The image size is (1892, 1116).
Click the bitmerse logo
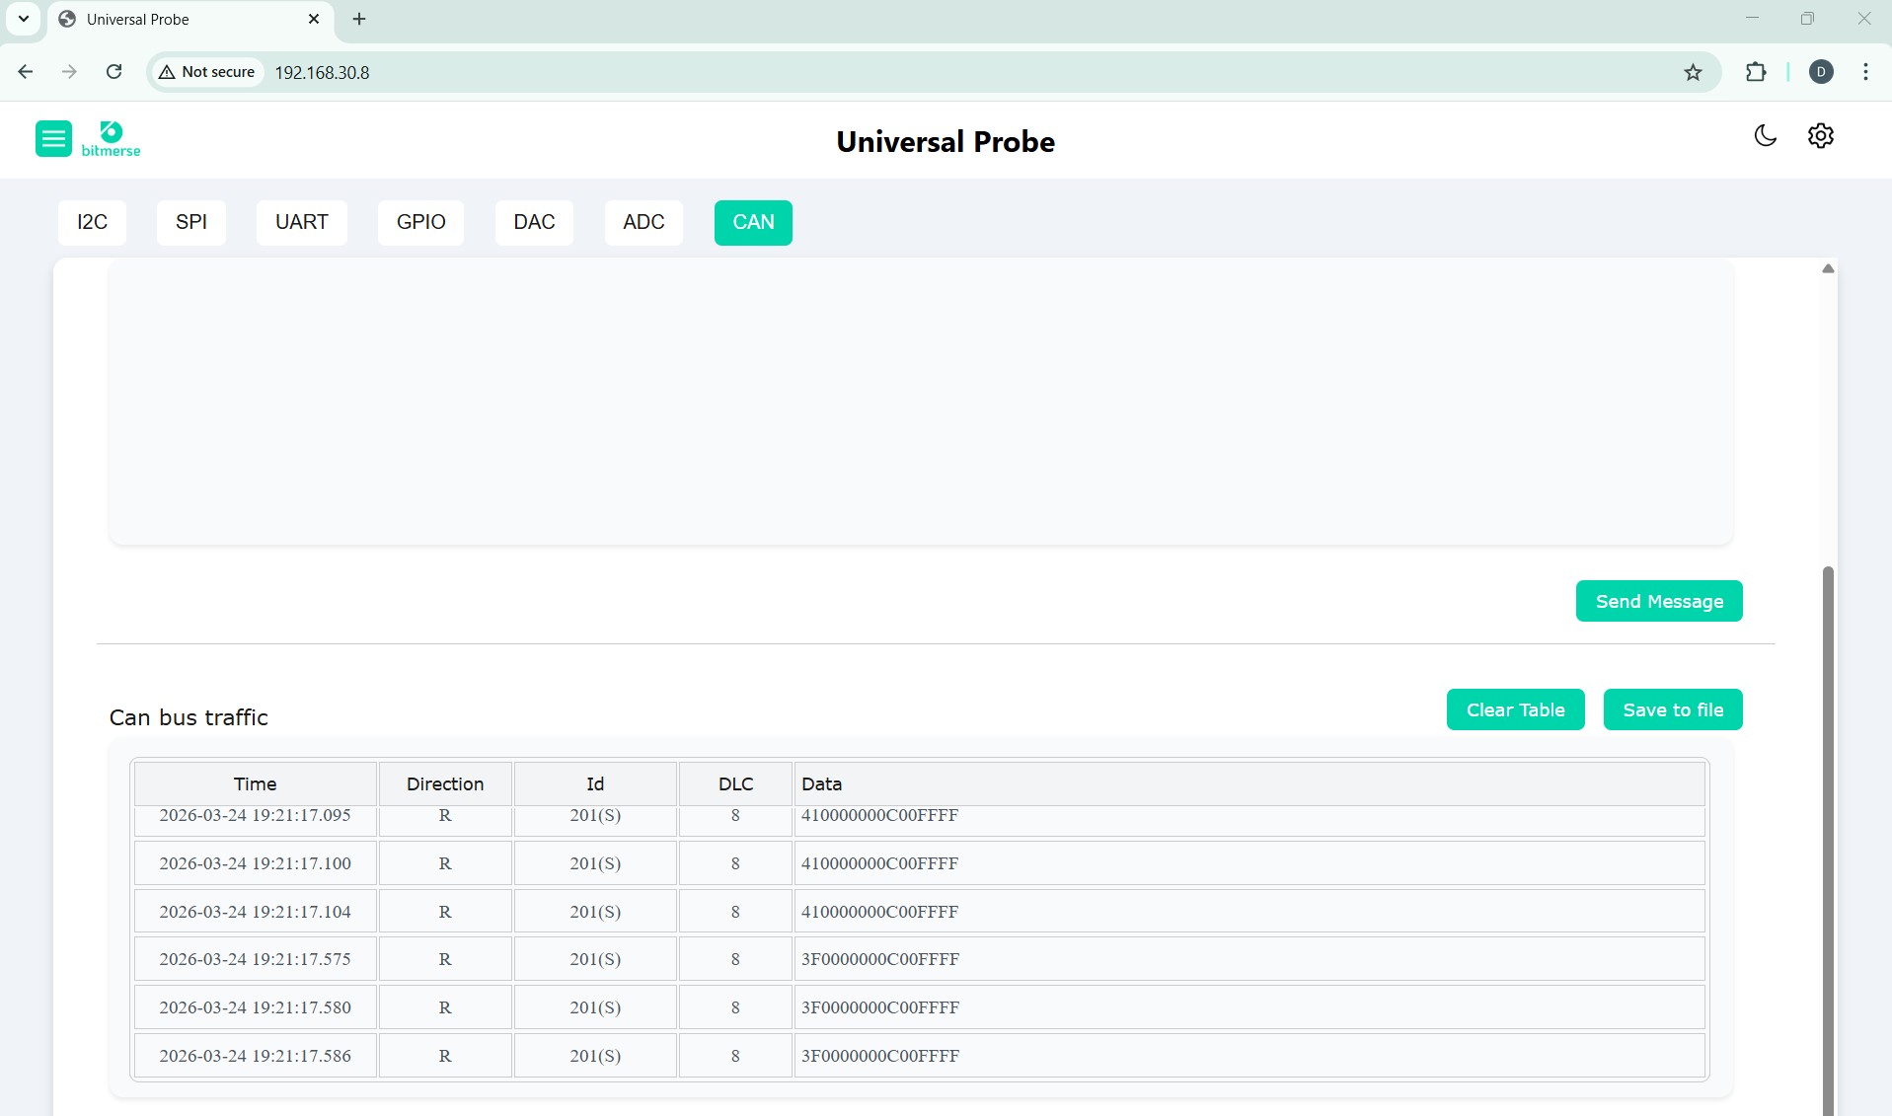coord(110,138)
